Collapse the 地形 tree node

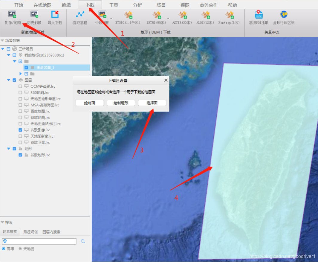tap(8, 149)
